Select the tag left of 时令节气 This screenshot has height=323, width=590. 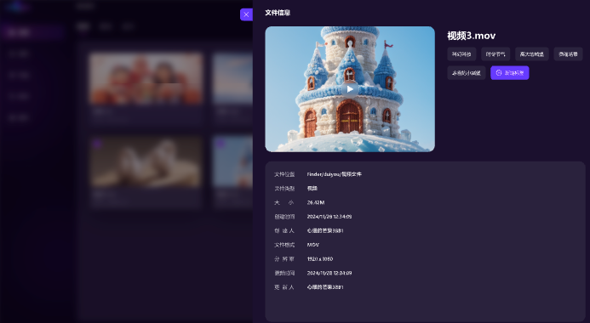pyautogui.click(x=461, y=54)
